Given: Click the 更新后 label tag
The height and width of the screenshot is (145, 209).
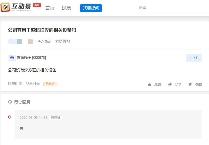Looking at the screenshot, I should click(50, 84).
